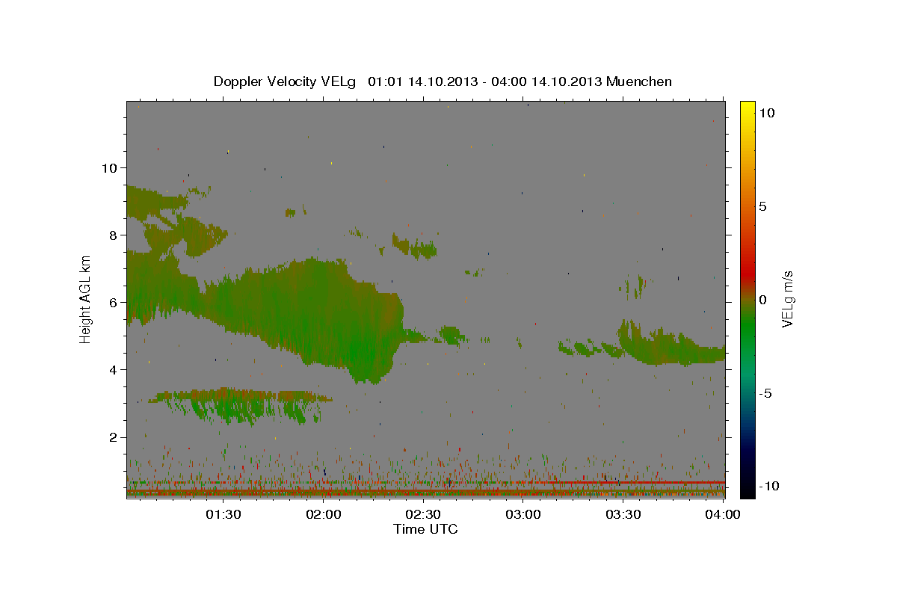Click the small cloud patch near 02:25 at 7.7 km
Viewport: 897px width, 598px height.
coord(415,247)
